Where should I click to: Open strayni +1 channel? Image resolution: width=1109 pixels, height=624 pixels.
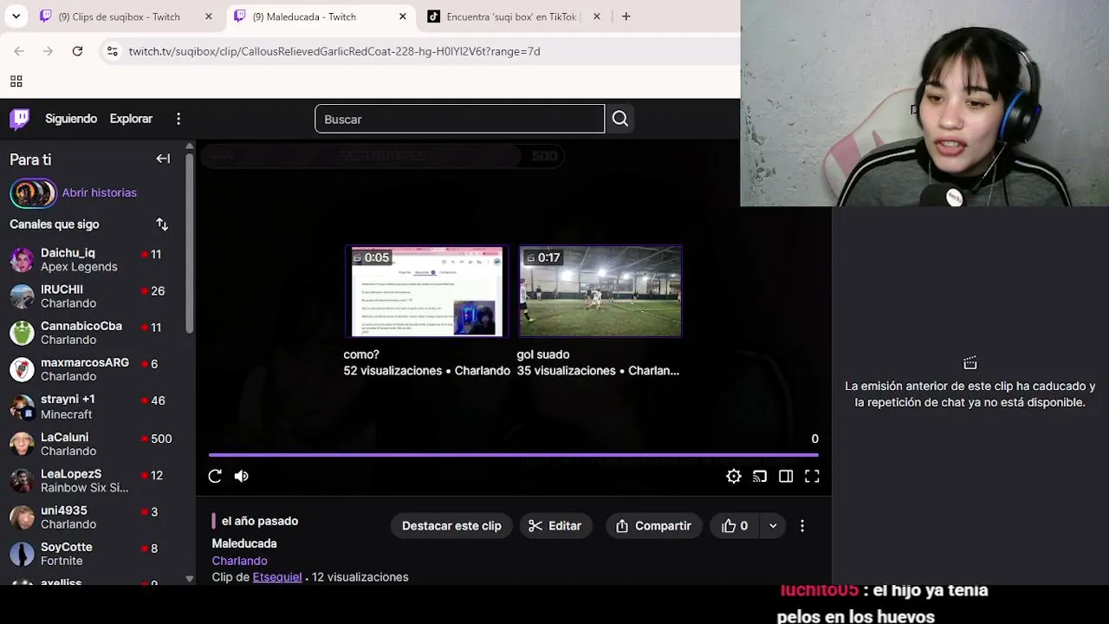pos(94,406)
